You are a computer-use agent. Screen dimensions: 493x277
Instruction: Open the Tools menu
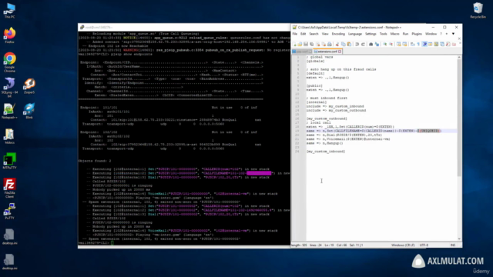384,34
